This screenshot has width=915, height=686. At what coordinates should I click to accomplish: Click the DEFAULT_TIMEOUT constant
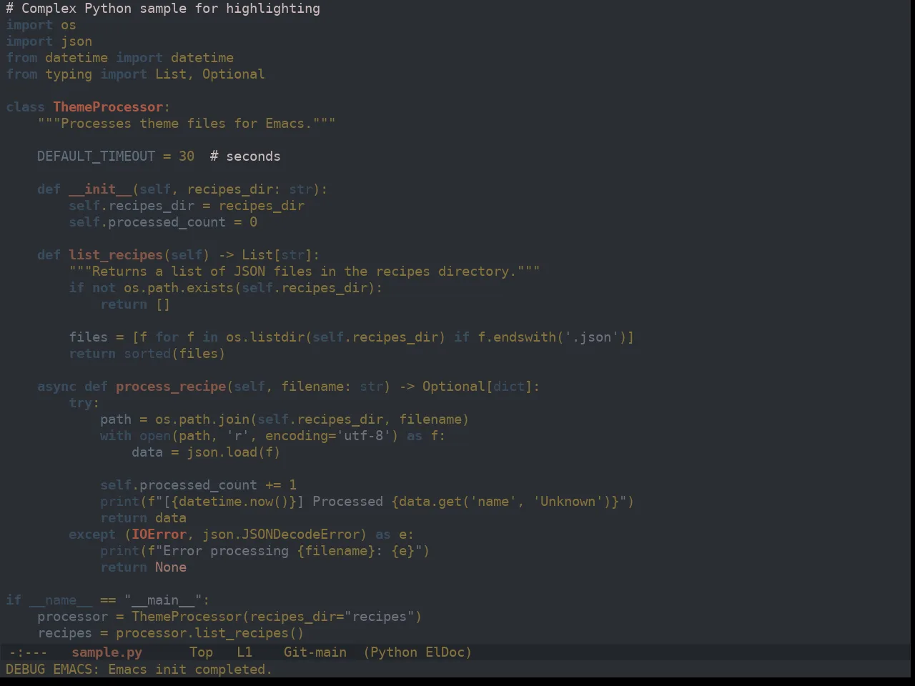pyautogui.click(x=96, y=156)
